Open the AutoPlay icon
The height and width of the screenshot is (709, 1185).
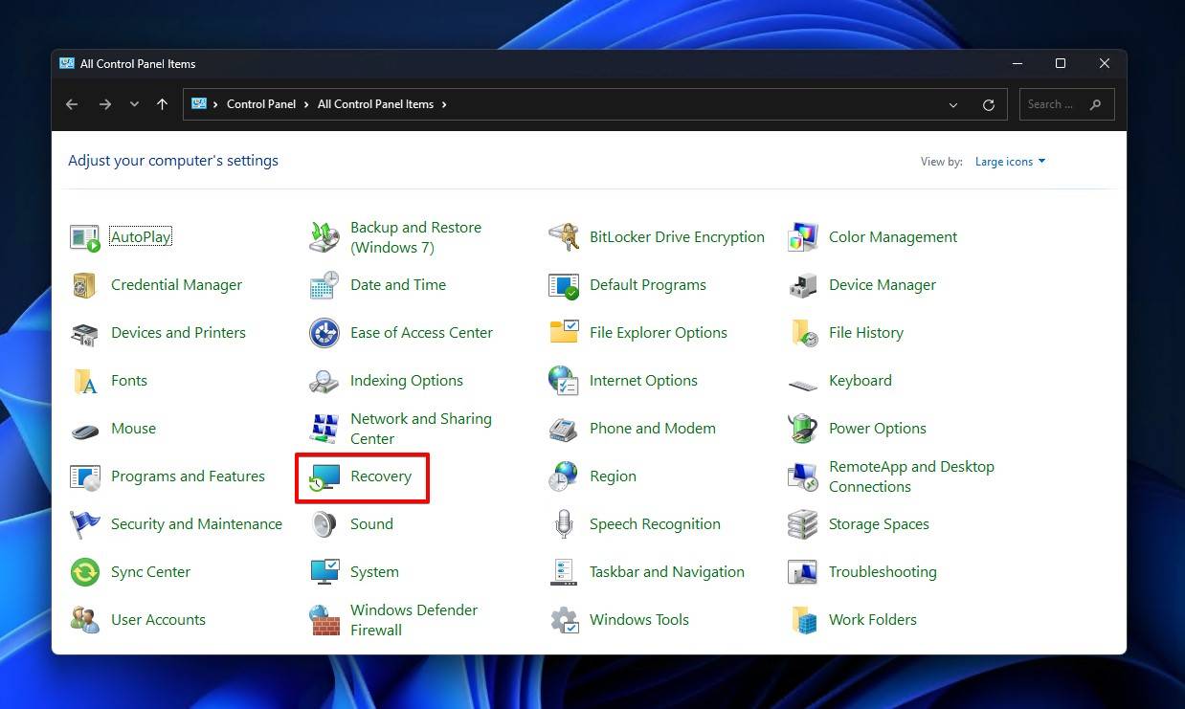pyautogui.click(x=85, y=237)
